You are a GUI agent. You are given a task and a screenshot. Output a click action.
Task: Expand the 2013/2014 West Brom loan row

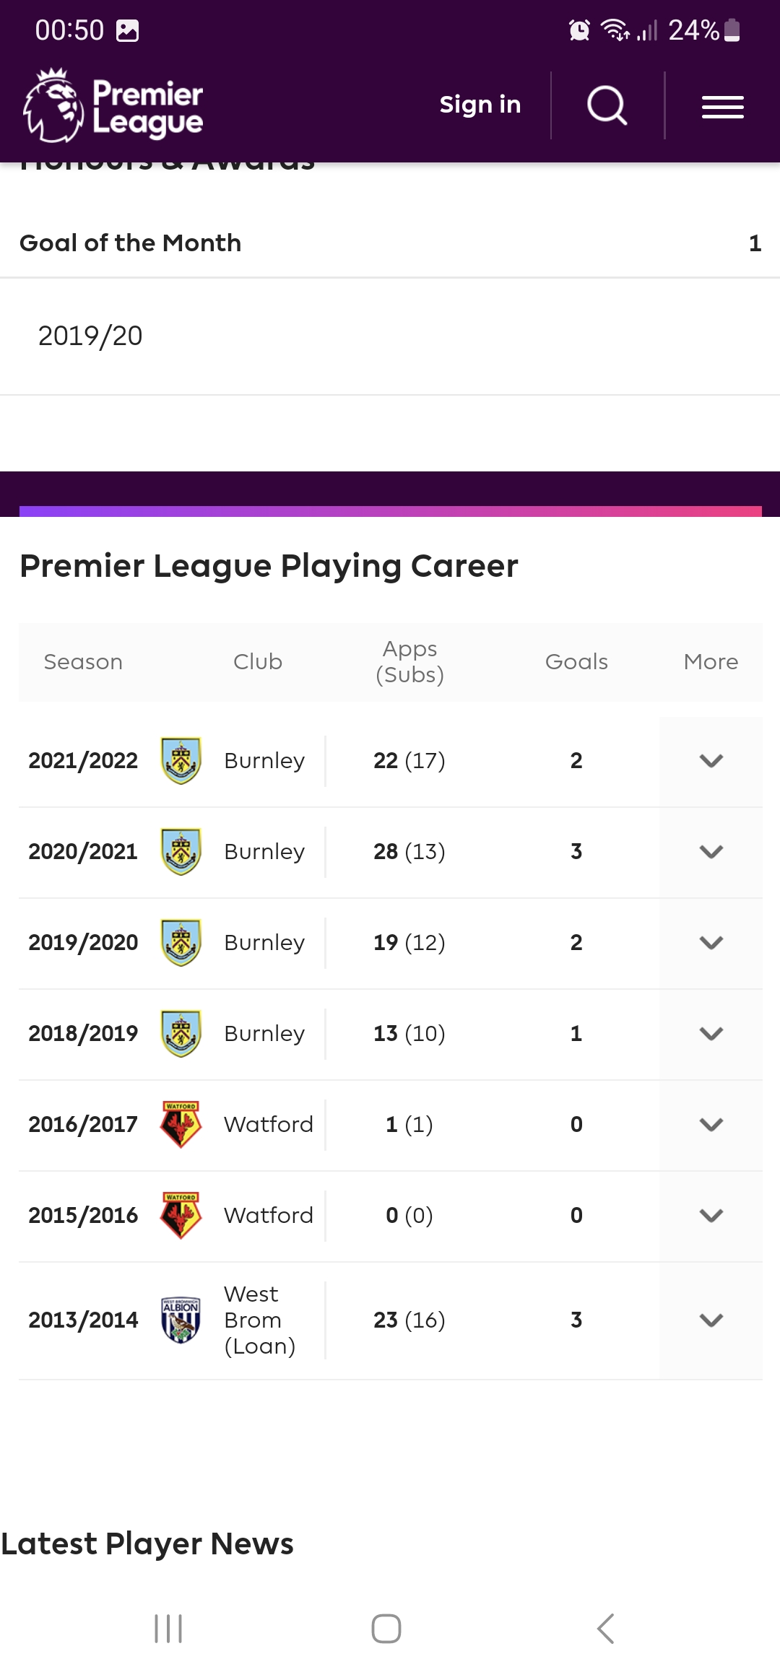pos(711,1320)
